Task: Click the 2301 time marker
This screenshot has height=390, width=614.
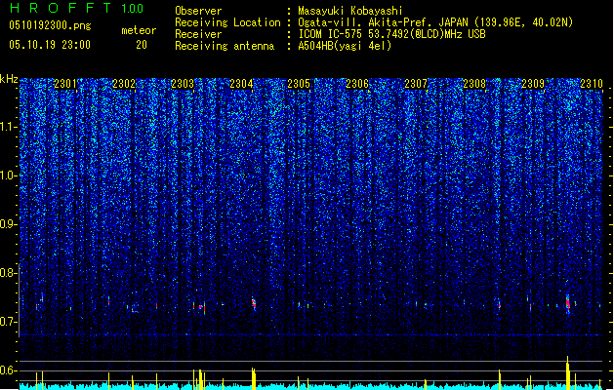Action: click(65, 84)
